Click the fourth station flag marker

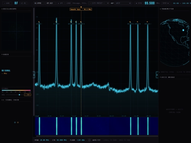76,22
